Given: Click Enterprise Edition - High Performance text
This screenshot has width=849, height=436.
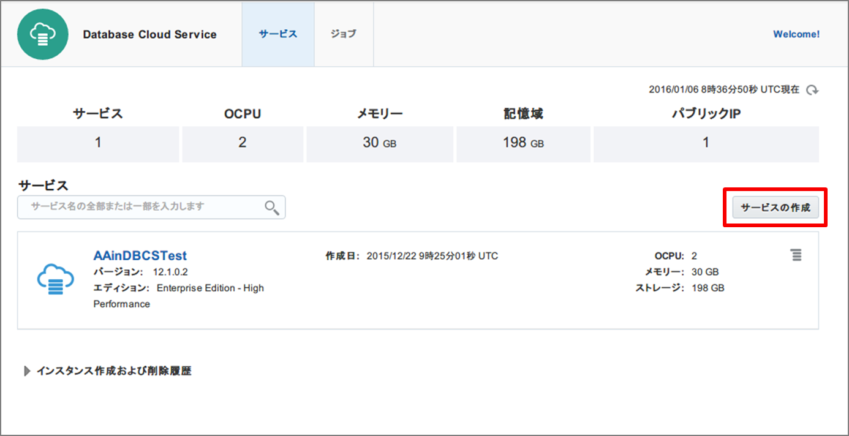Looking at the screenshot, I should [179, 296].
